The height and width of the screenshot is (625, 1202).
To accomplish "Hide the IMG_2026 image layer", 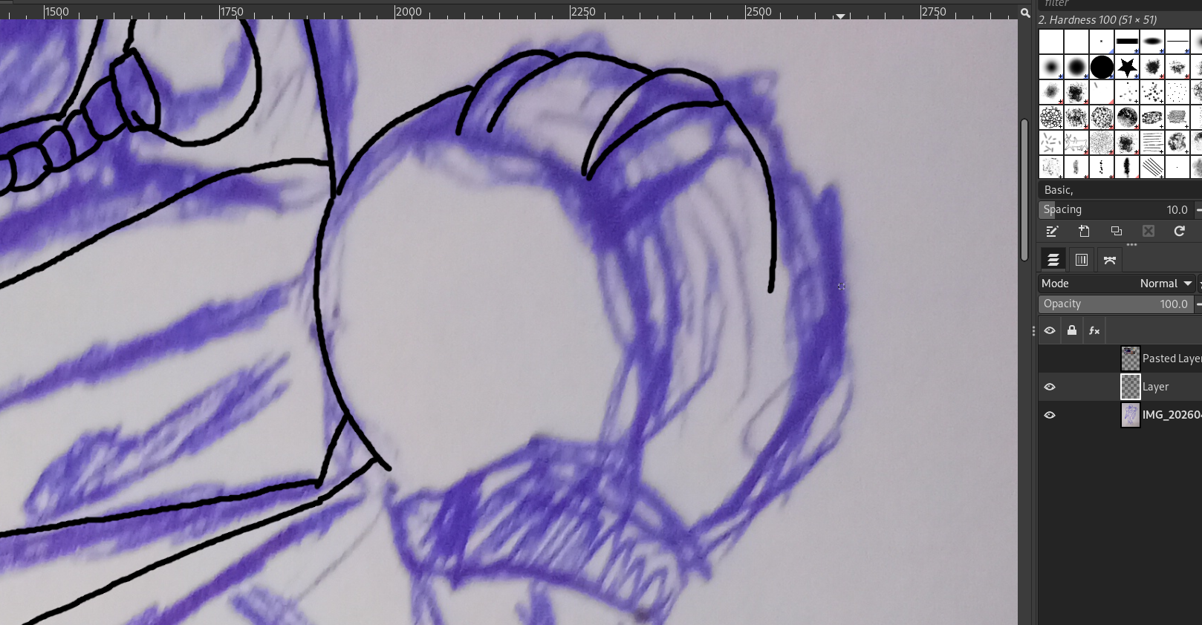I will tap(1050, 415).
